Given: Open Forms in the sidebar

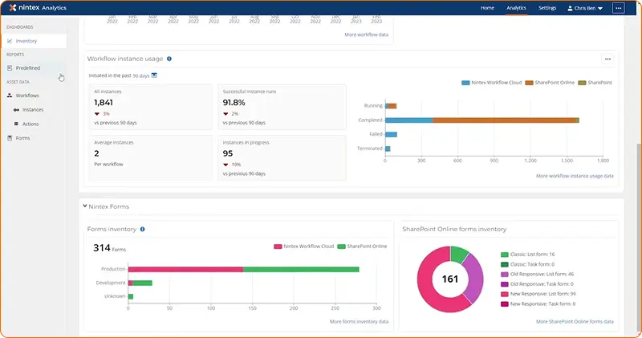Looking at the screenshot, I should (22, 138).
